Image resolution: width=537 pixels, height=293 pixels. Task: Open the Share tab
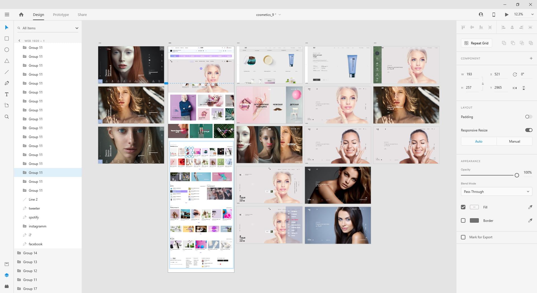(82, 15)
